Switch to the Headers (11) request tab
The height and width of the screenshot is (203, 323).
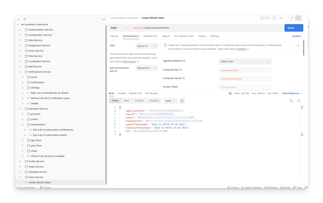pos(150,36)
